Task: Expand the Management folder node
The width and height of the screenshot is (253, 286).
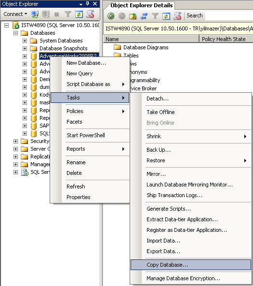Action: [x=15, y=165]
